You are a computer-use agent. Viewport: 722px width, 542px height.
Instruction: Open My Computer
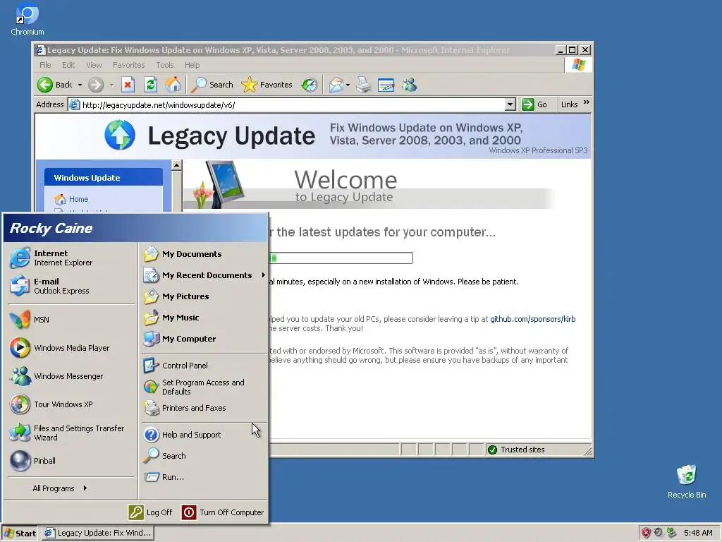(x=204, y=339)
